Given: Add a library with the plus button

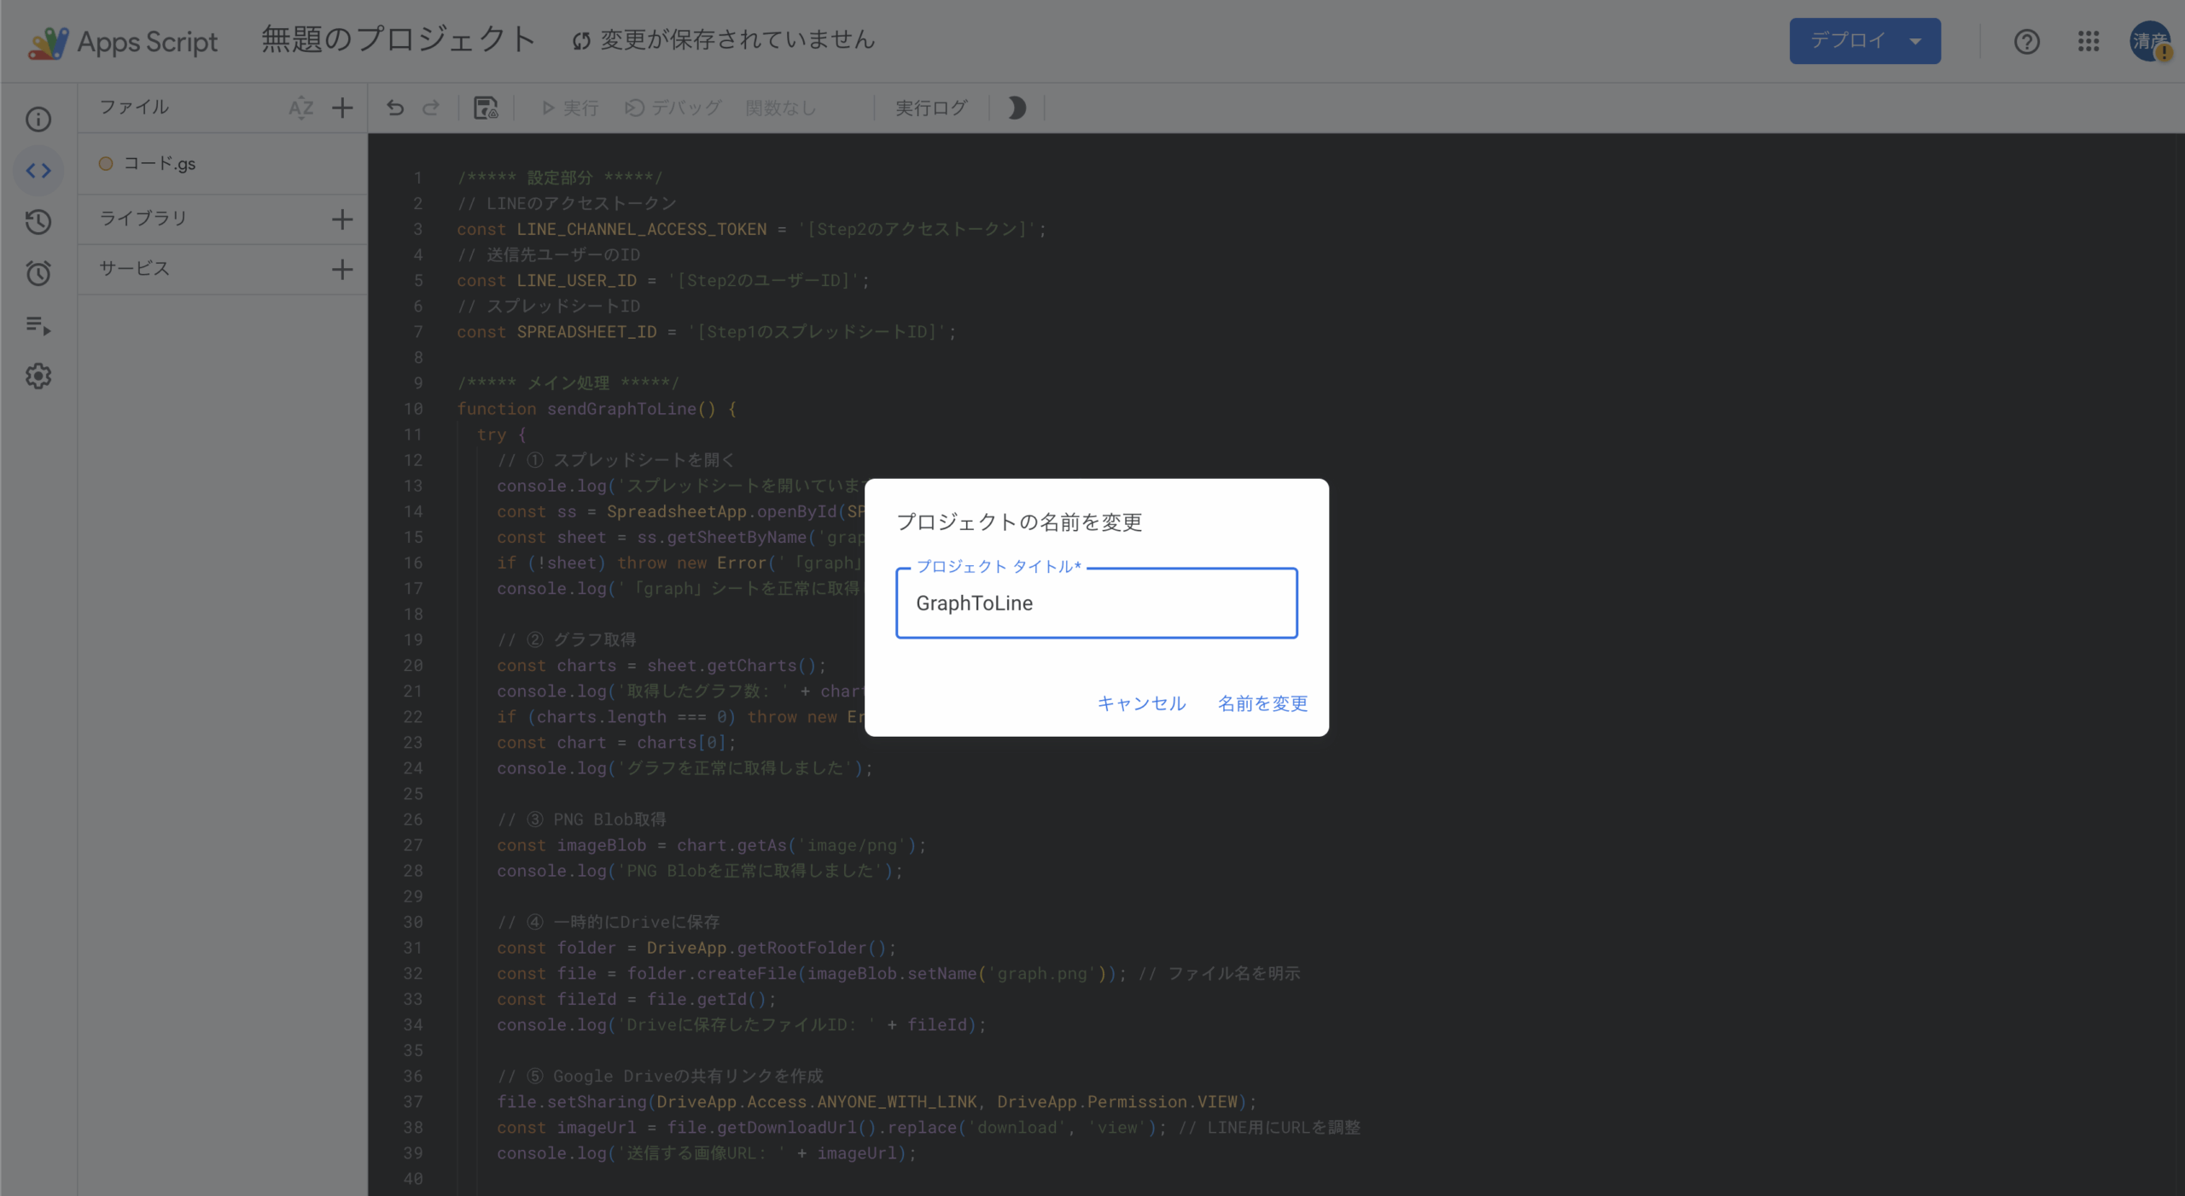Looking at the screenshot, I should (342, 219).
